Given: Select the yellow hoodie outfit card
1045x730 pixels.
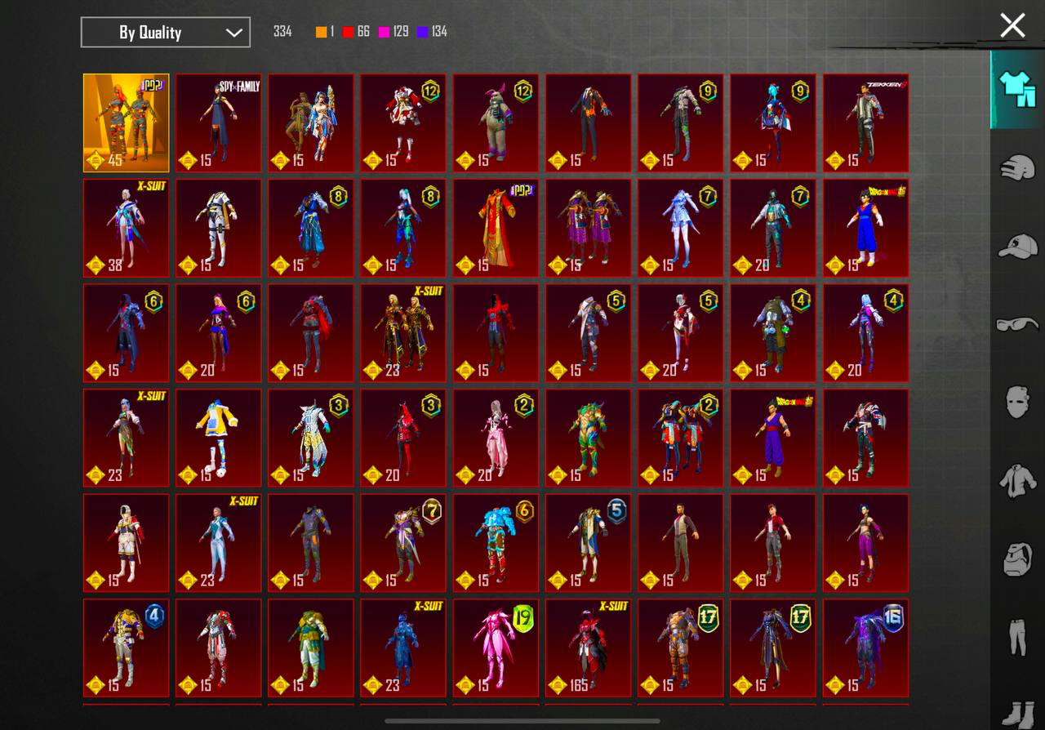Looking at the screenshot, I should click(x=219, y=438).
